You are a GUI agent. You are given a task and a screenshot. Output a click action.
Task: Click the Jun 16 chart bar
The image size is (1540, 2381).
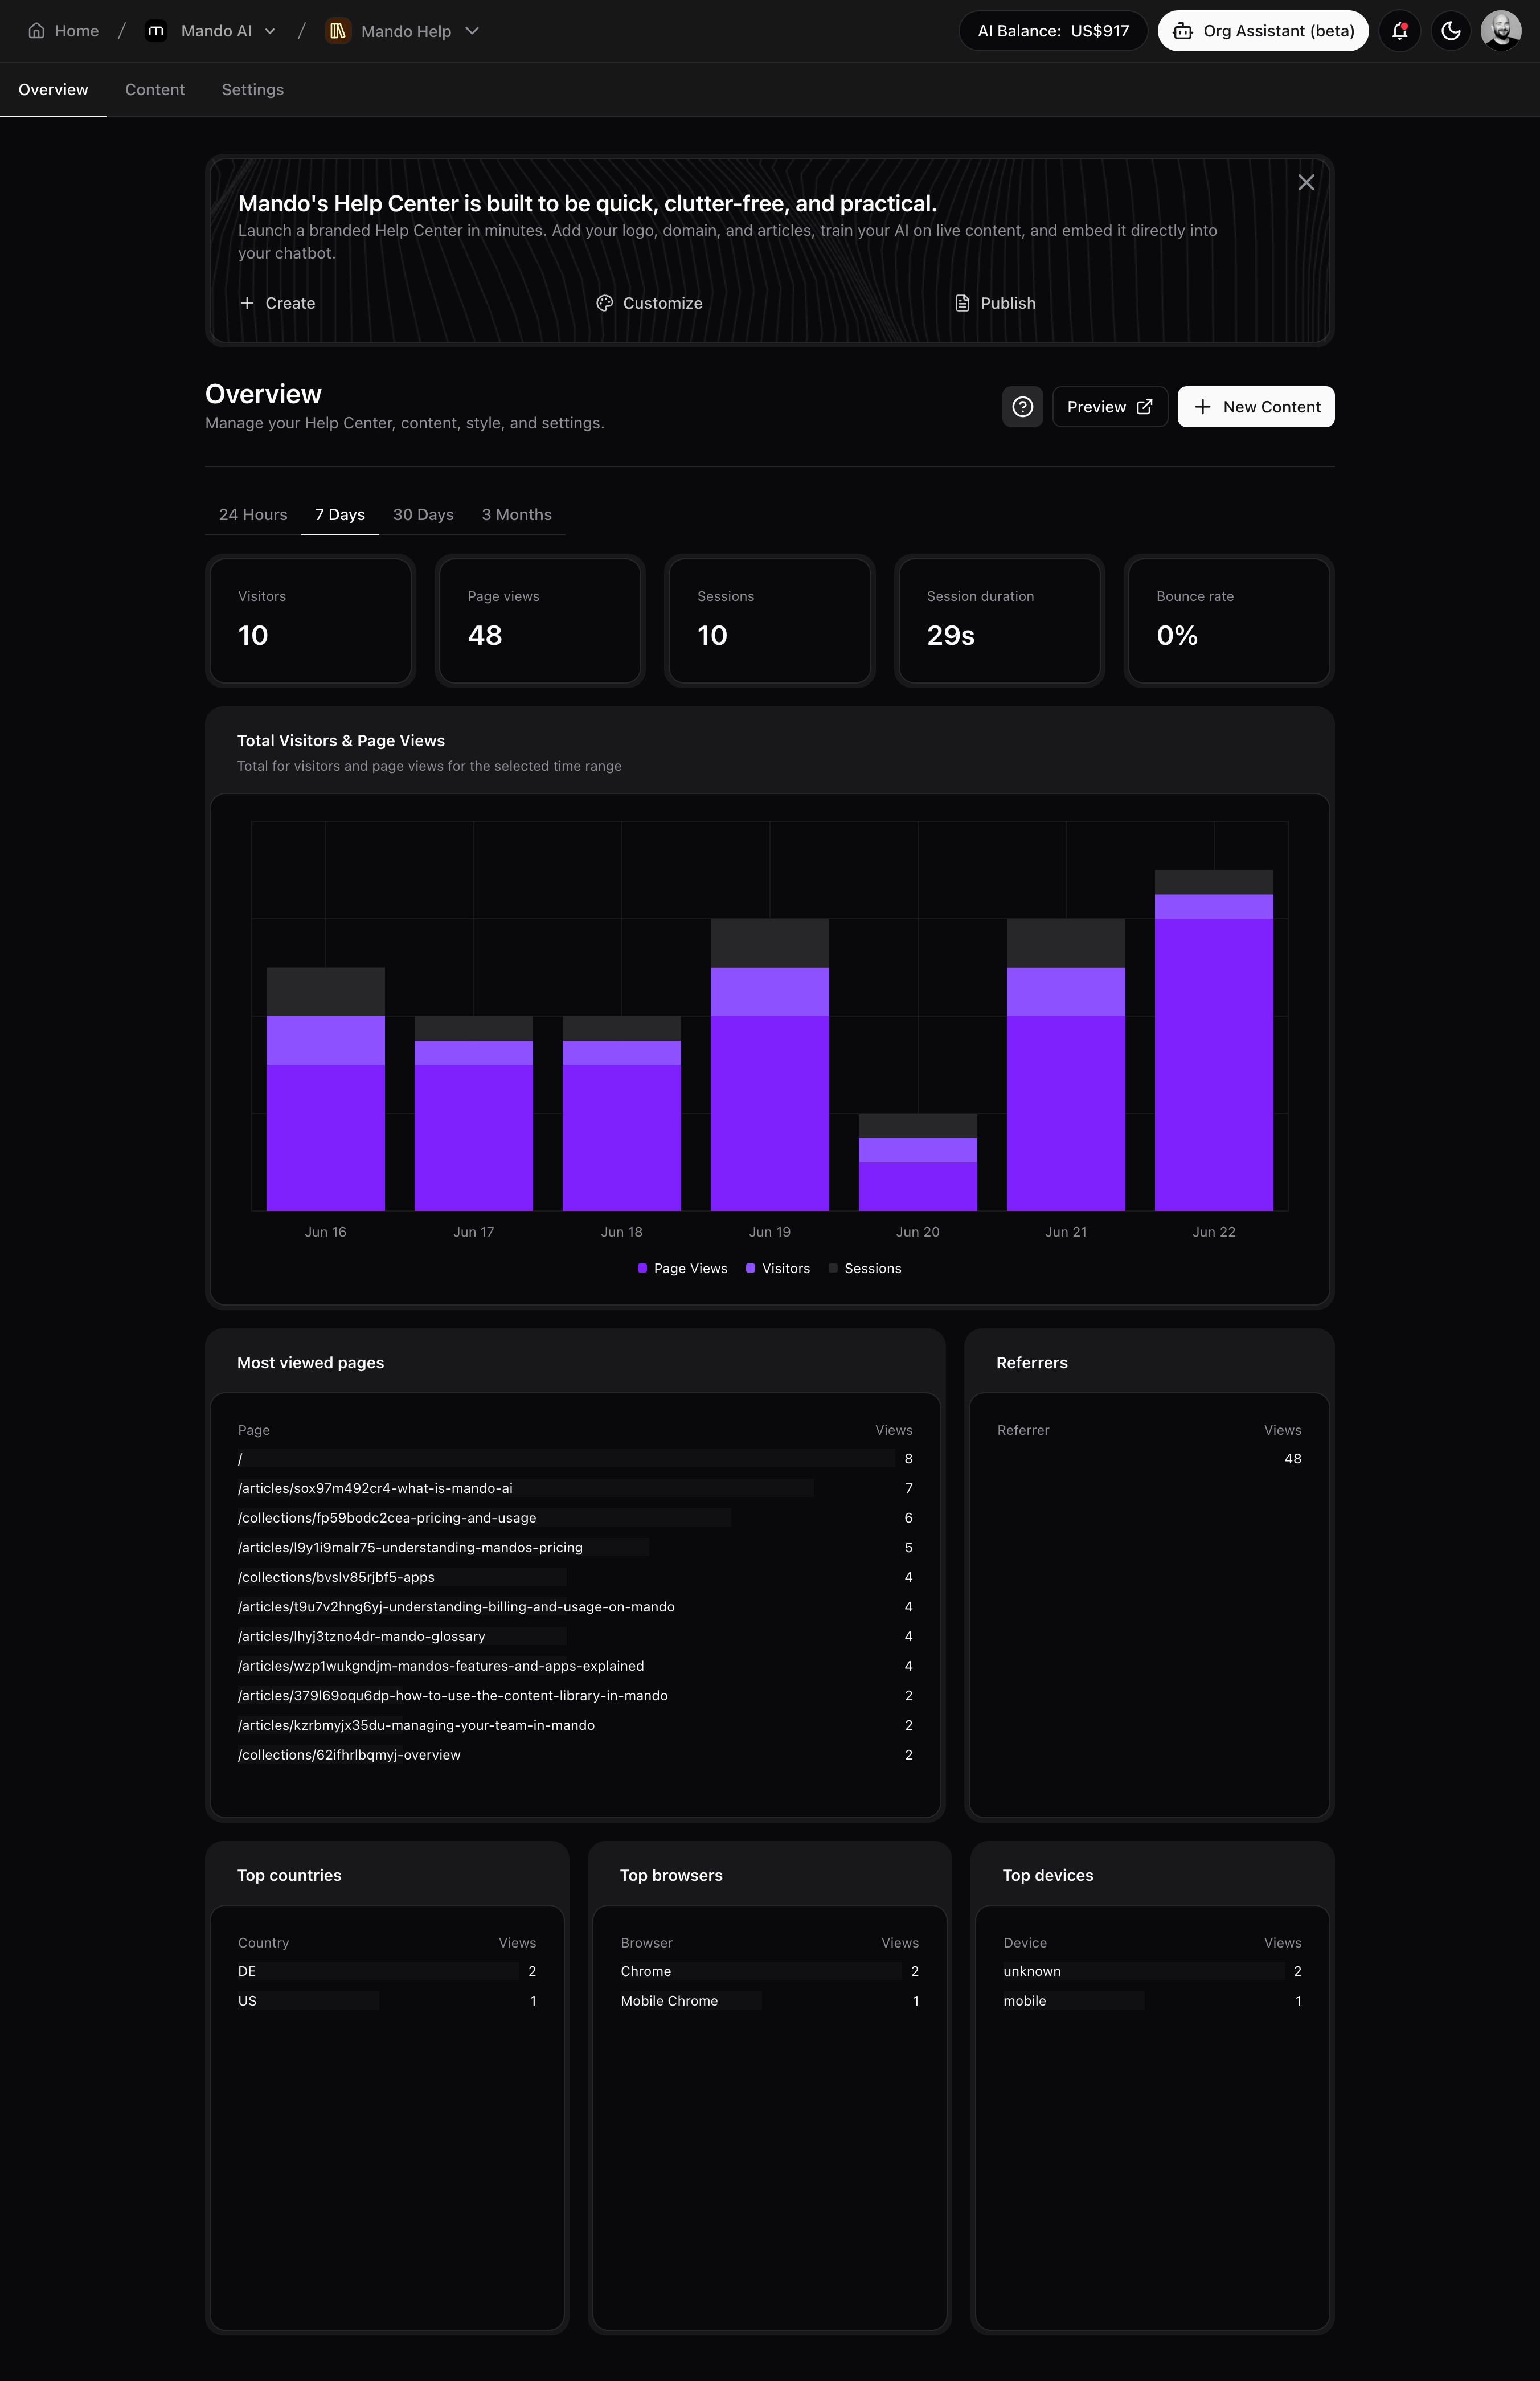pos(325,1089)
